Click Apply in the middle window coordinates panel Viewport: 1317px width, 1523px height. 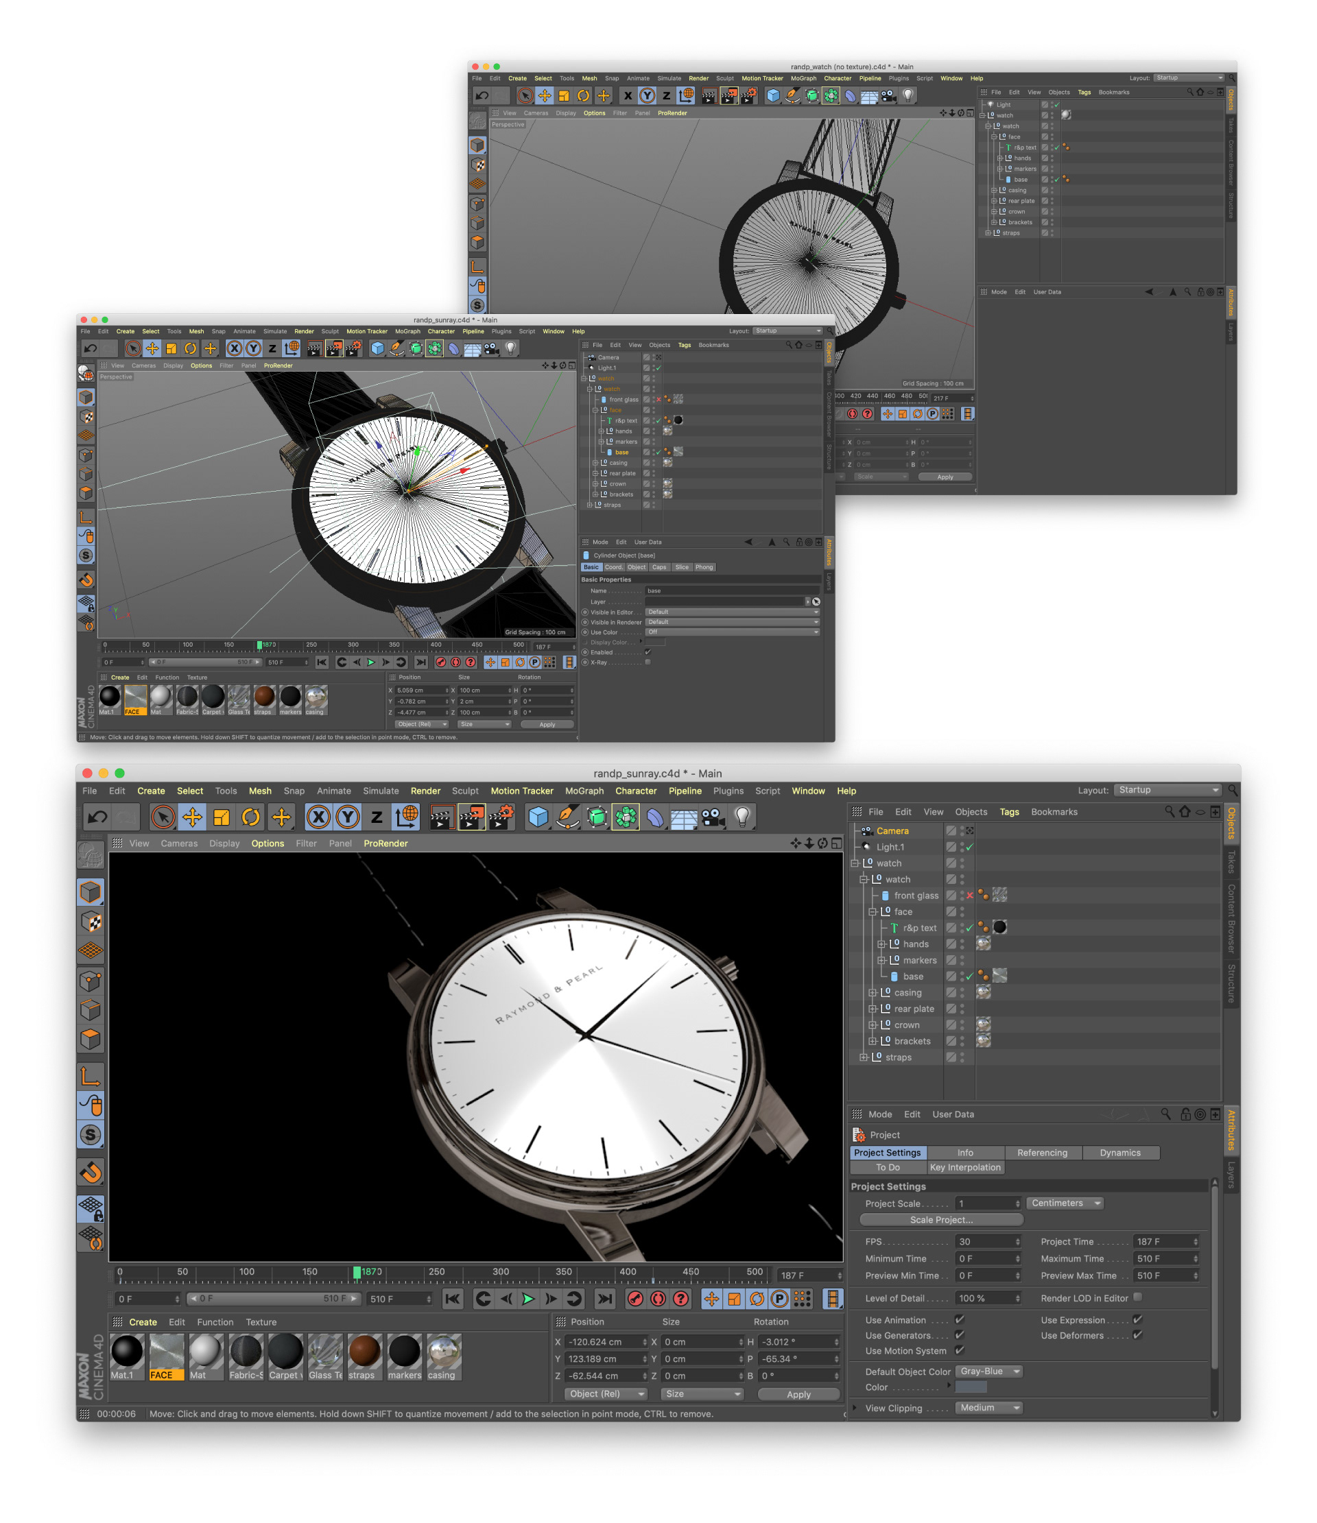[547, 725]
